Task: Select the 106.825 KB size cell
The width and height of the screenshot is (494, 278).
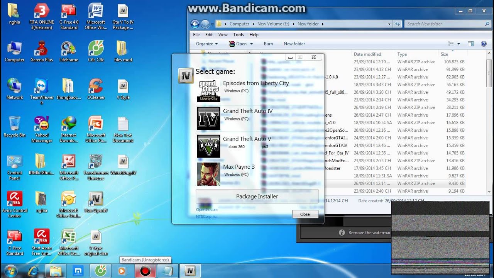Action: [x=454, y=62]
